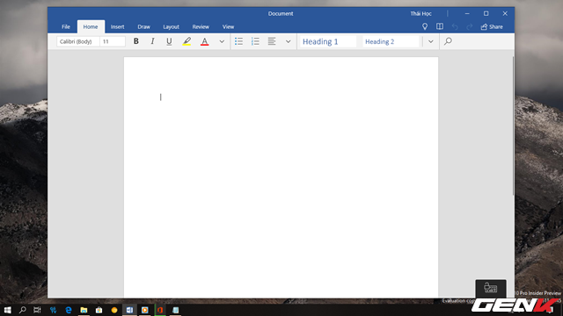563x316 pixels.
Task: Insert a numbered list
Action: click(x=255, y=41)
